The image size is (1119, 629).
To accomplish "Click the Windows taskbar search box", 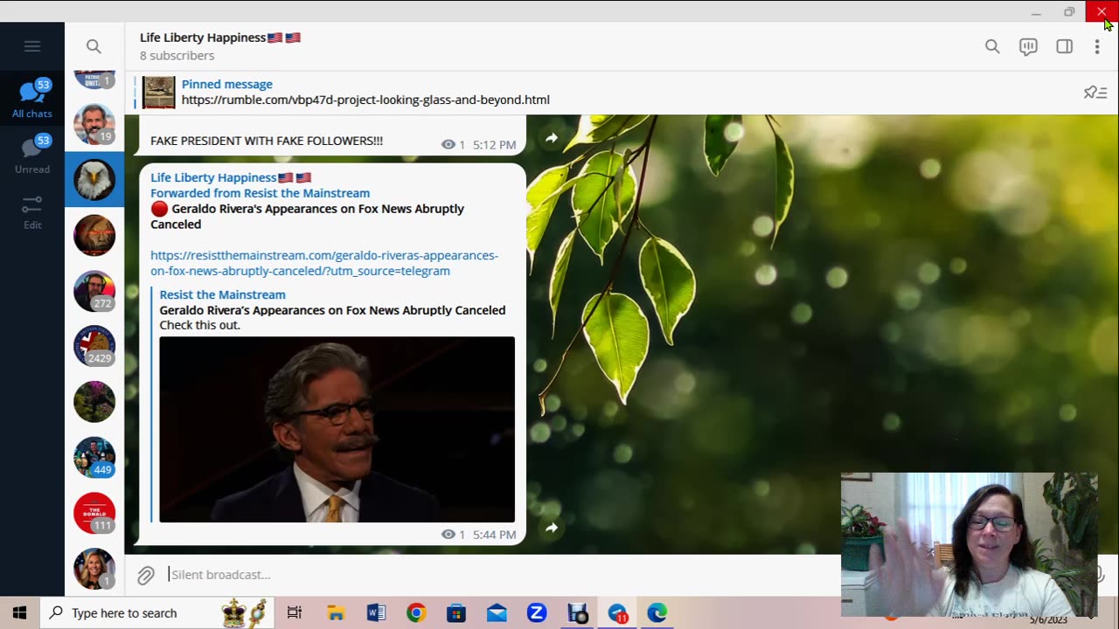I will 157,612.
